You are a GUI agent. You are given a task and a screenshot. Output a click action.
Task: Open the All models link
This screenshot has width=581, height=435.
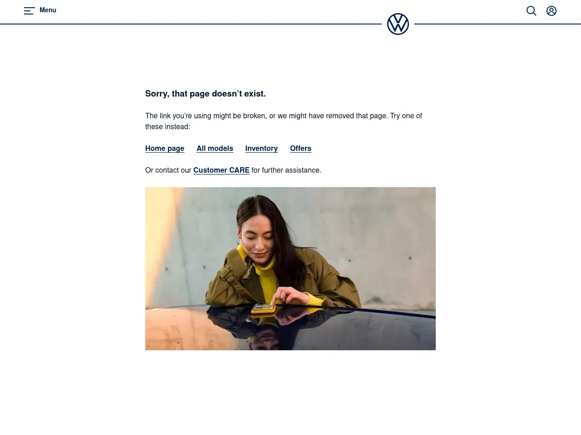(x=215, y=148)
